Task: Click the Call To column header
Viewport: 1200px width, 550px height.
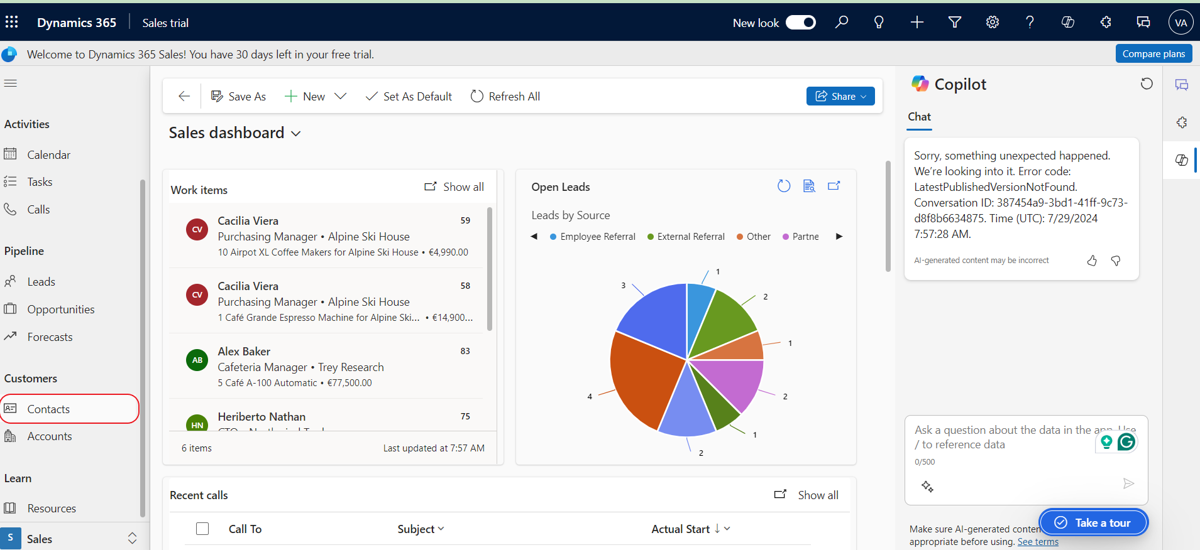Action: pos(245,529)
